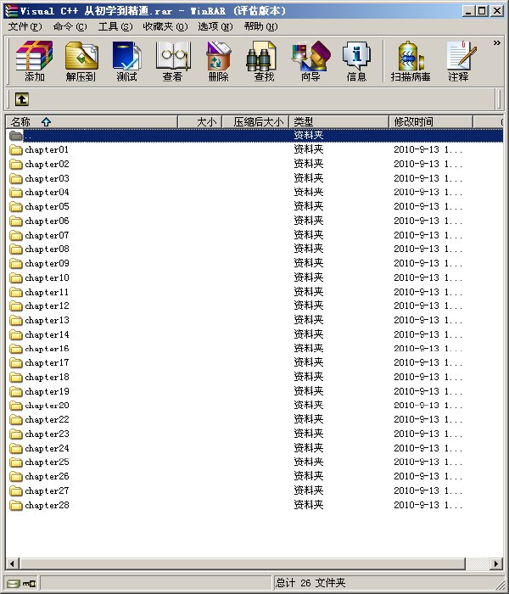Screen dimensions: 509x594
Task: Click the chapter07 folder icon
Action: (16, 235)
